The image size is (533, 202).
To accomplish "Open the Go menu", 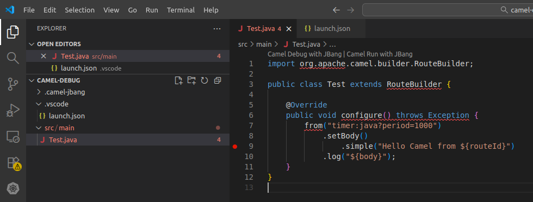I will (132, 10).
